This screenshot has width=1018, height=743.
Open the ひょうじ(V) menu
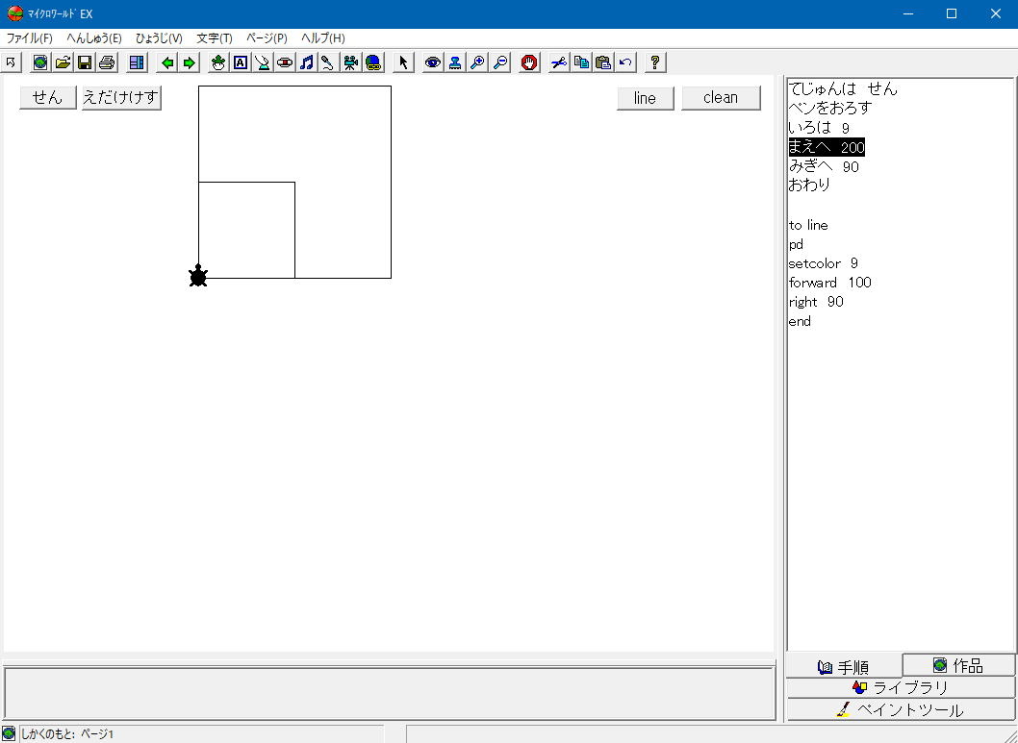159,38
